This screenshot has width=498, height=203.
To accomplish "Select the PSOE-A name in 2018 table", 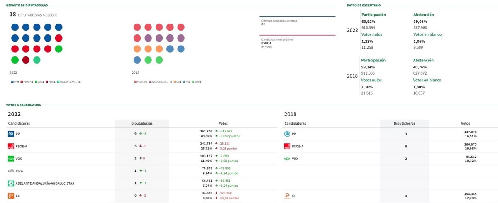I will click(297, 147).
